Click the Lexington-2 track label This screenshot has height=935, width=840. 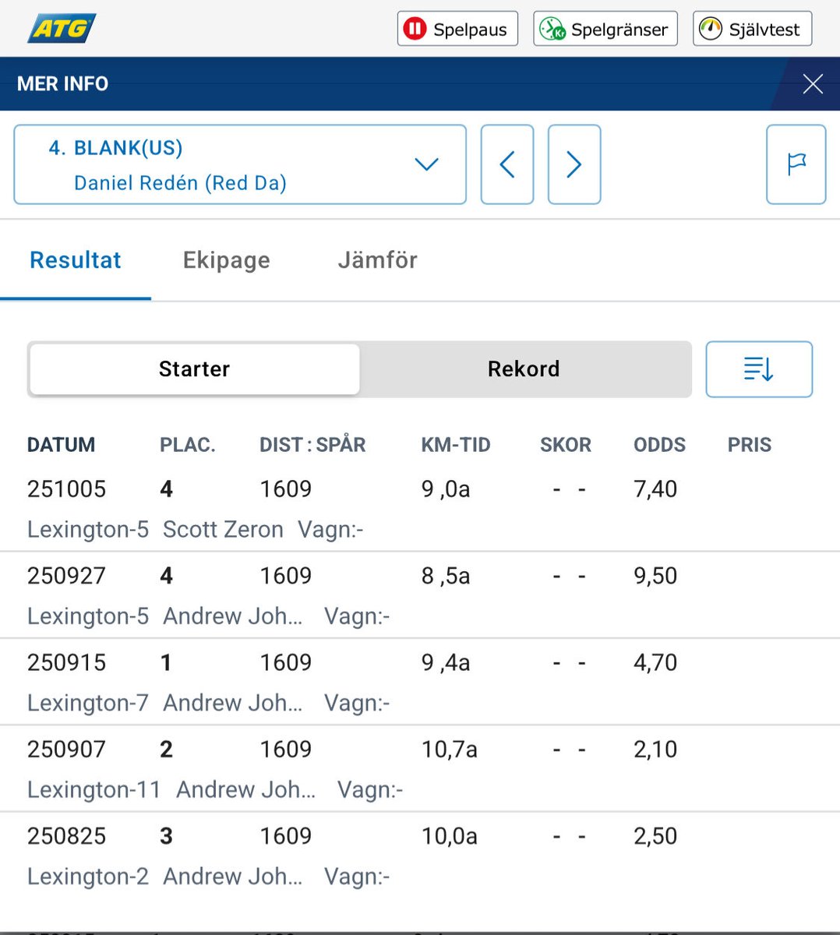point(87,877)
